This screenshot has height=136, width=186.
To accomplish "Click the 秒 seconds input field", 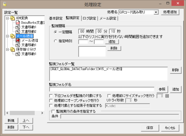I will (113, 31).
